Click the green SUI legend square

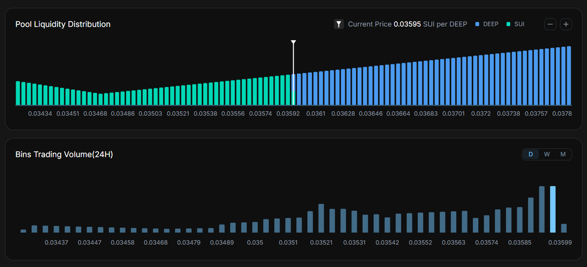509,24
